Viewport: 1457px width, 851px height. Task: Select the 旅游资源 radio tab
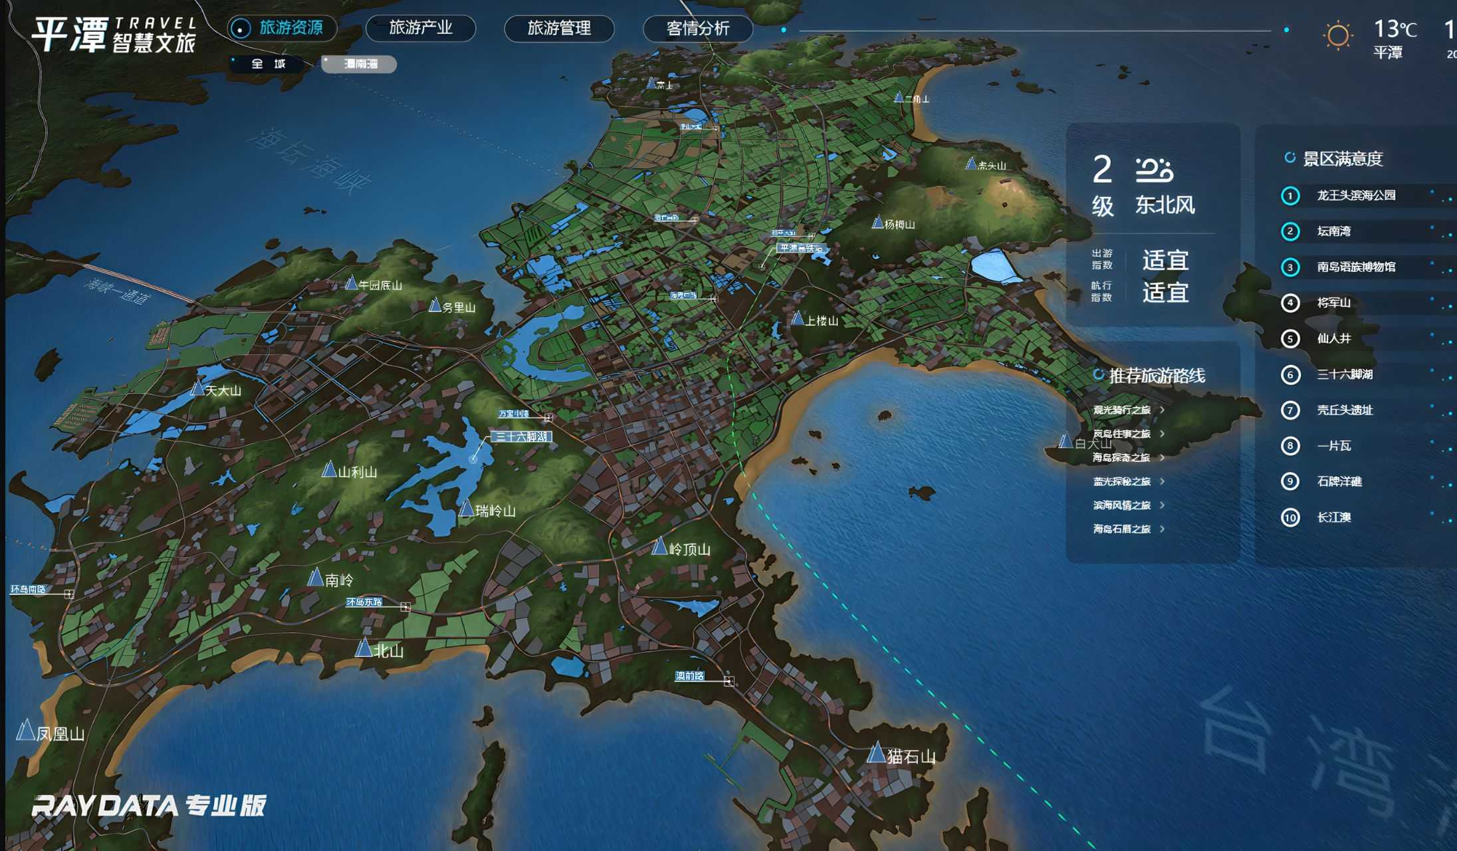click(282, 28)
